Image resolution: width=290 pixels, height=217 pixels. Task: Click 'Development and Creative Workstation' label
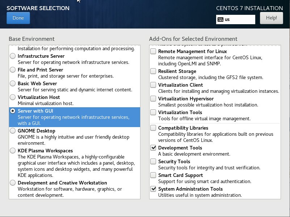click(62, 183)
